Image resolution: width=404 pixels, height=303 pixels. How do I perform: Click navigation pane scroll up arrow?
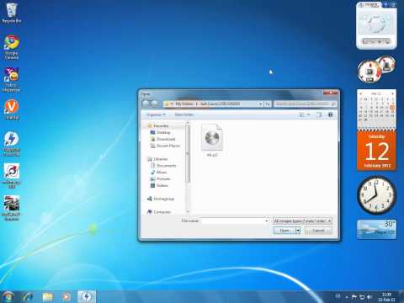click(x=188, y=123)
